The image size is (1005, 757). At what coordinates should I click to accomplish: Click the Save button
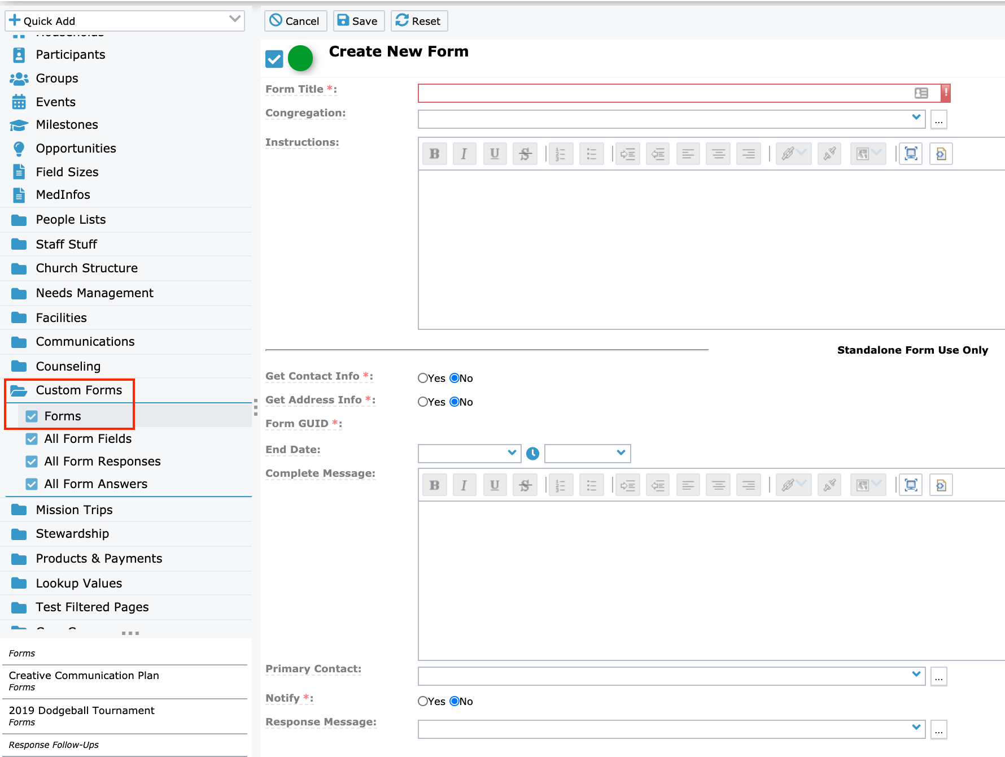[359, 21]
